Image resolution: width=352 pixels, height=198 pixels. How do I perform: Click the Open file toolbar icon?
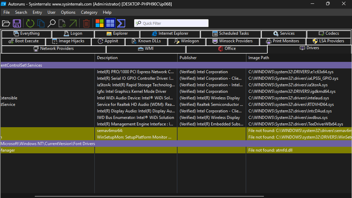6,23
